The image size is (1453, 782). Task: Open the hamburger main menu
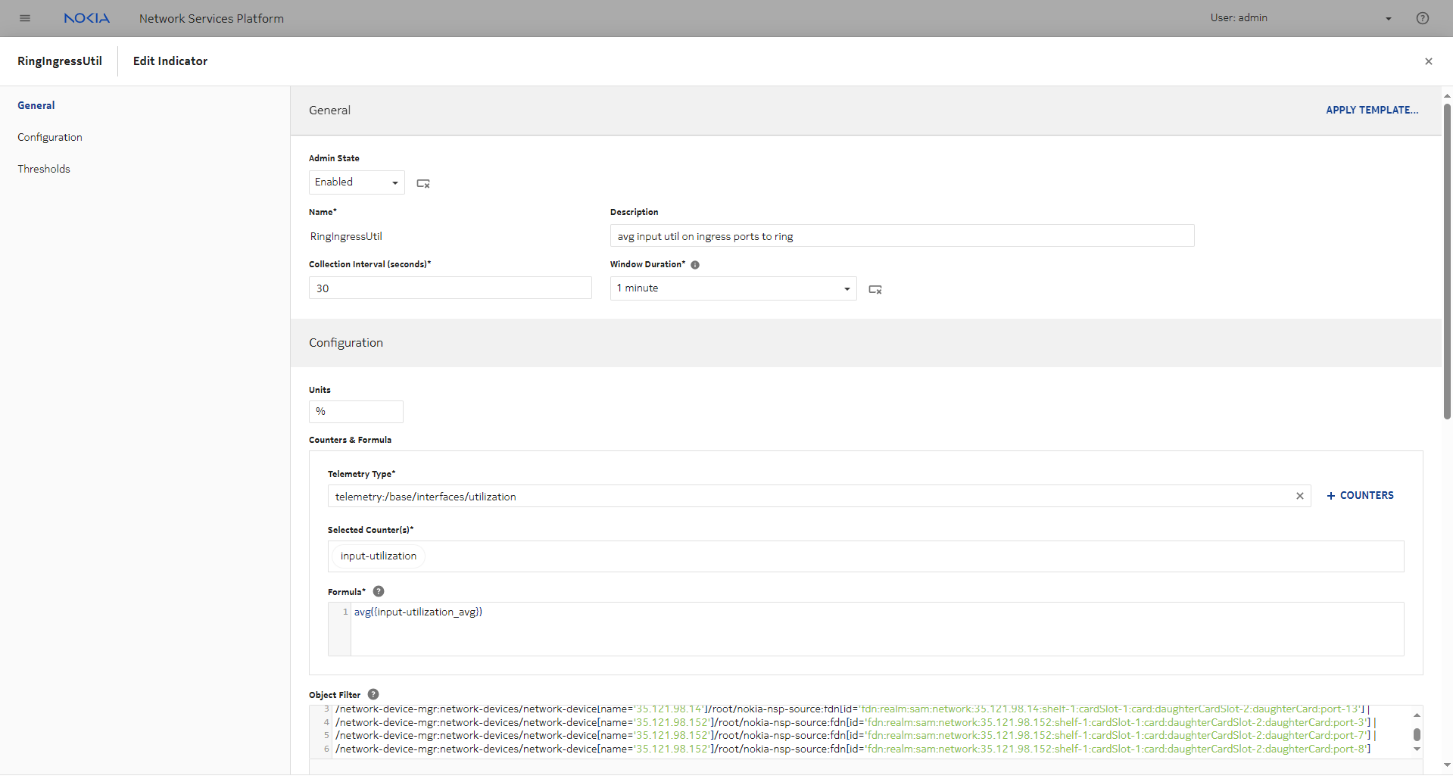[x=25, y=18]
